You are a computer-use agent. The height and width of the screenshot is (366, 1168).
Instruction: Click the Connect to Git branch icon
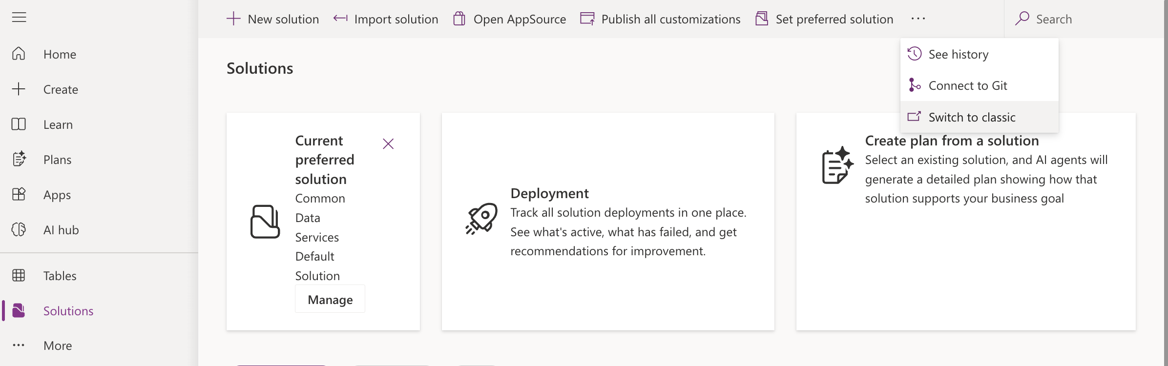(915, 85)
